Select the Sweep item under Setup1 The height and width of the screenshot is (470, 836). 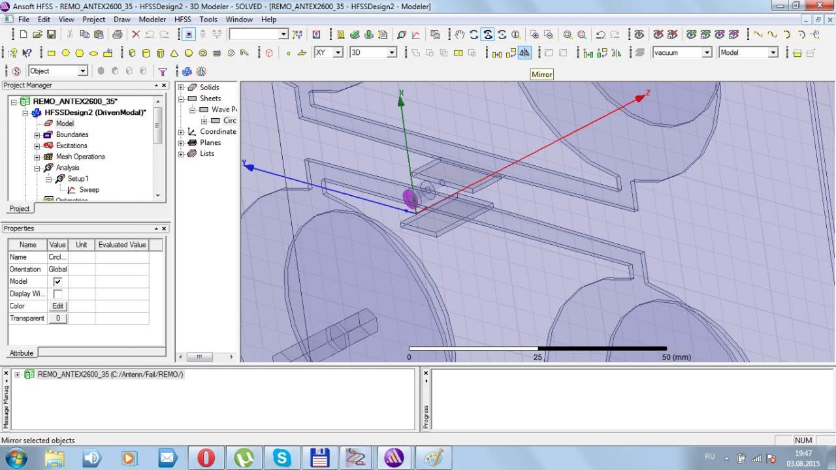coord(89,190)
